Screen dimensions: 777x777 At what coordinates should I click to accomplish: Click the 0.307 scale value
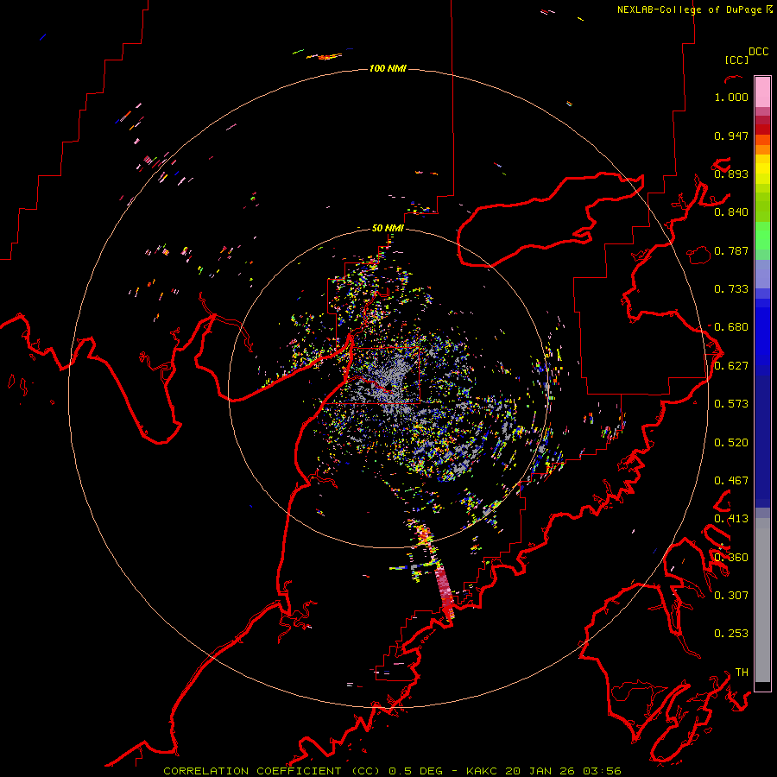731,595
